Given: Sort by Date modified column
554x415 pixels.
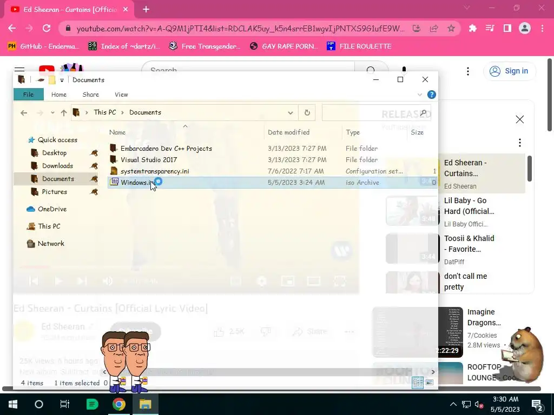Looking at the screenshot, I should click(x=289, y=132).
